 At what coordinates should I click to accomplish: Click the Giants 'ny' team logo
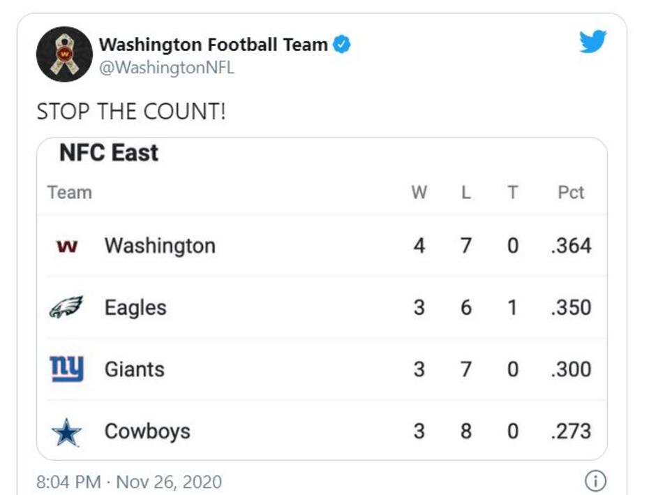66,369
